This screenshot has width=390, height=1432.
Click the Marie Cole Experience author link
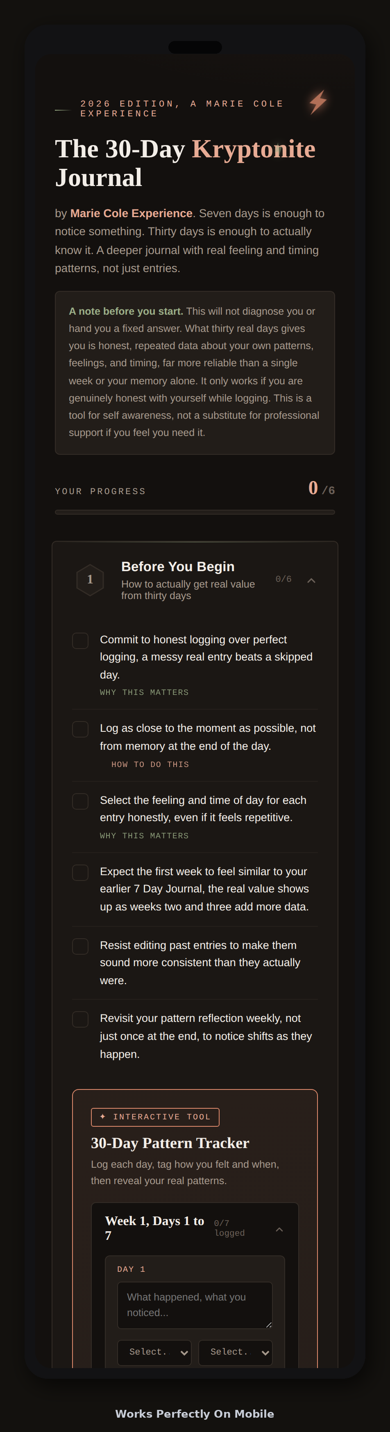131,213
